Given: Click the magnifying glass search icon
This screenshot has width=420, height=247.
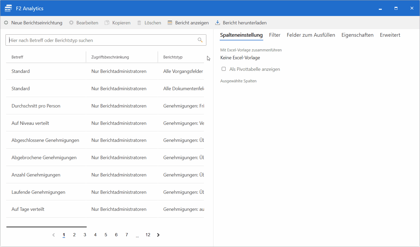Looking at the screenshot, I should point(200,40).
